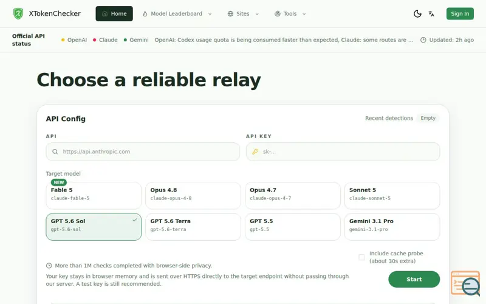This screenshot has height=304, width=486.
Task: Select the Opus 4.8 target model
Action: (x=193, y=195)
